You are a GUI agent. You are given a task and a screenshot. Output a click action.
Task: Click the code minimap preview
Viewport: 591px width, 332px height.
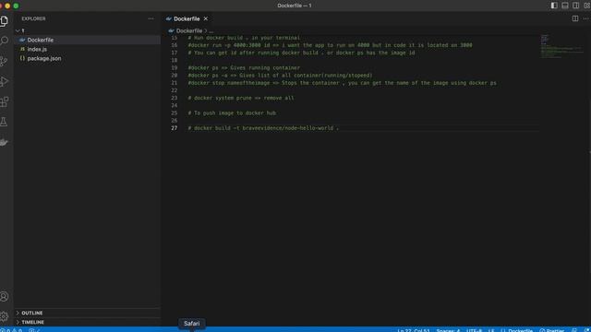tap(561, 47)
